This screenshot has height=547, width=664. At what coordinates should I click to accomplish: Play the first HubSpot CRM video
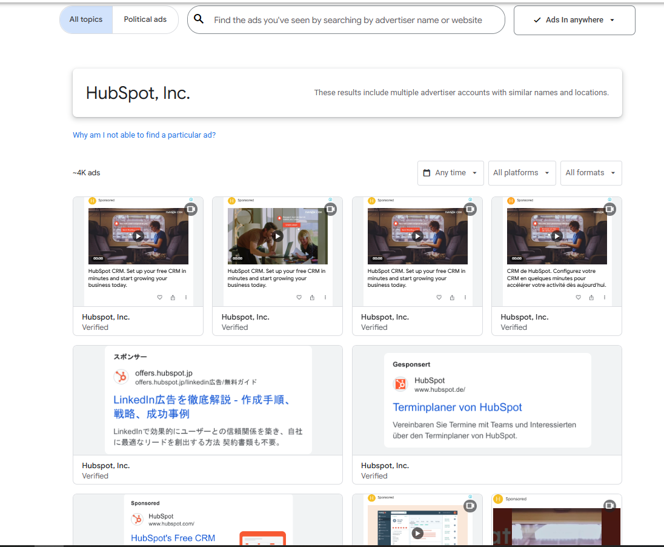[138, 235]
